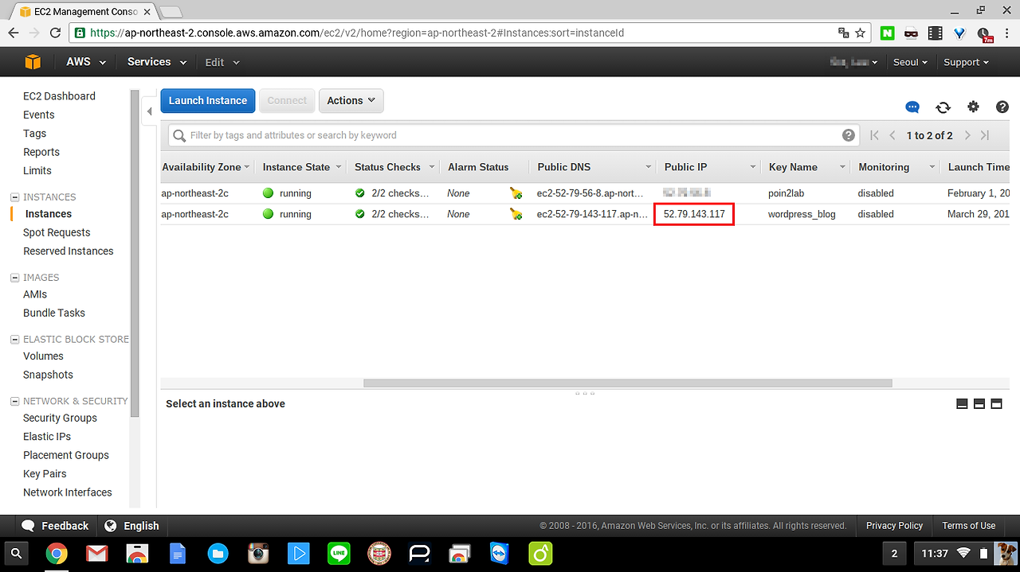
Task: Open Instance State column filter dropdown
Action: click(339, 167)
